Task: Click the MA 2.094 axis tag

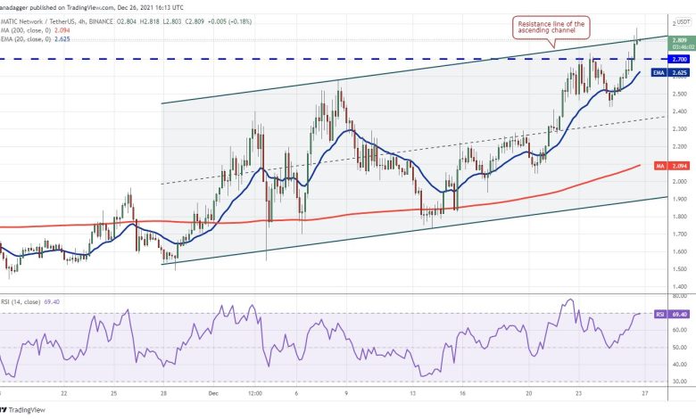Action: tap(672, 165)
